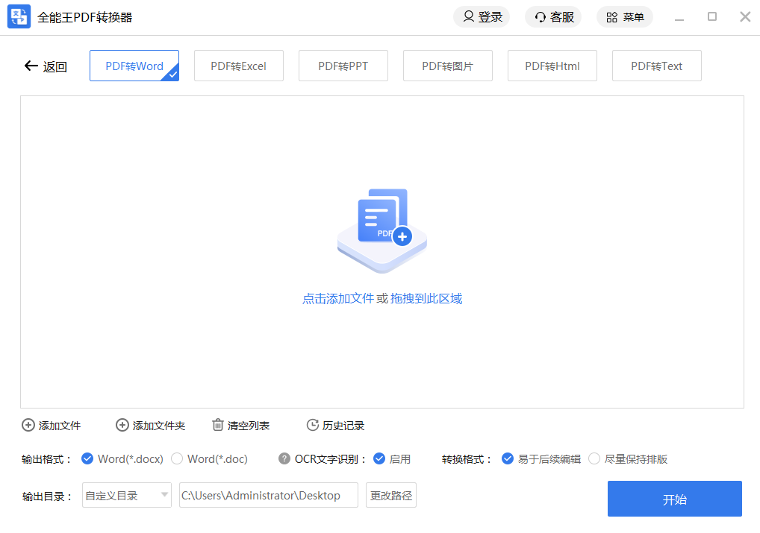Click the back arrow icon
Image resolution: width=760 pixels, height=533 pixels.
31,66
